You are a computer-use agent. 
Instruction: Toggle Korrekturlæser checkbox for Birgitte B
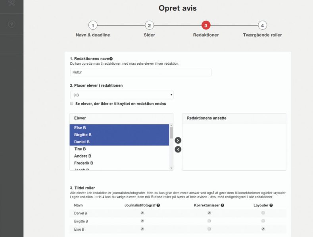pos(209,221)
